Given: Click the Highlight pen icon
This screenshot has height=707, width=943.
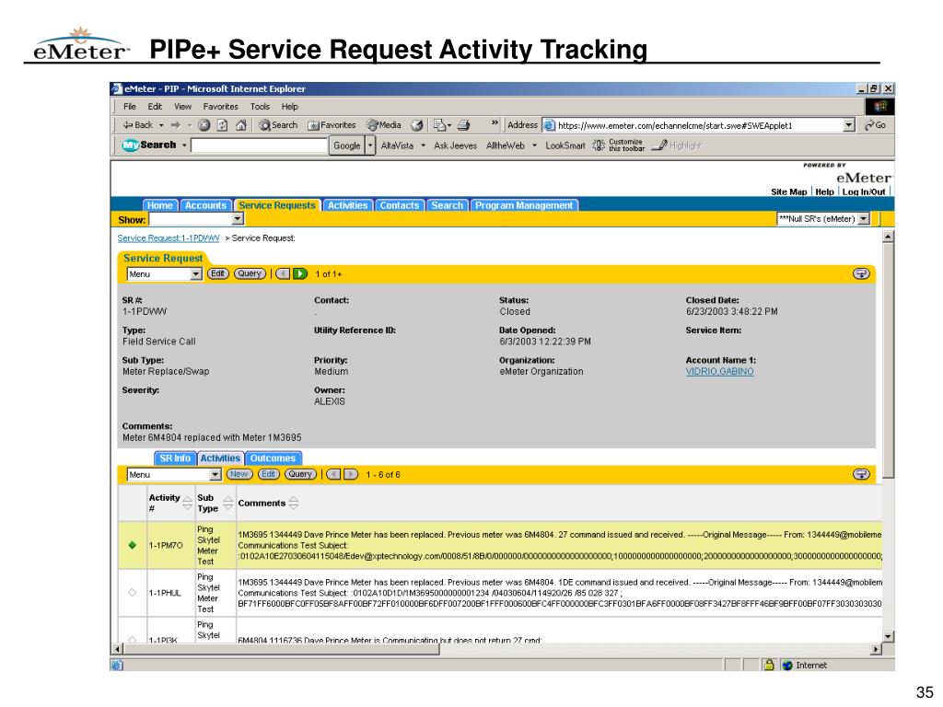Looking at the screenshot, I should point(659,145).
